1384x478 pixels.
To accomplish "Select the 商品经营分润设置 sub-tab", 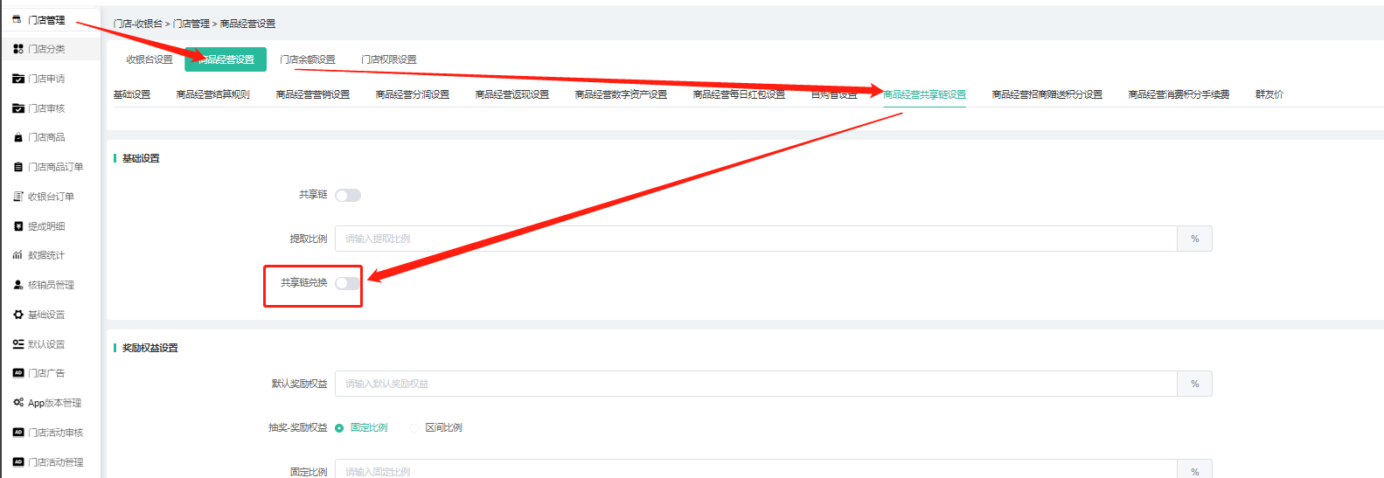I will pos(412,94).
